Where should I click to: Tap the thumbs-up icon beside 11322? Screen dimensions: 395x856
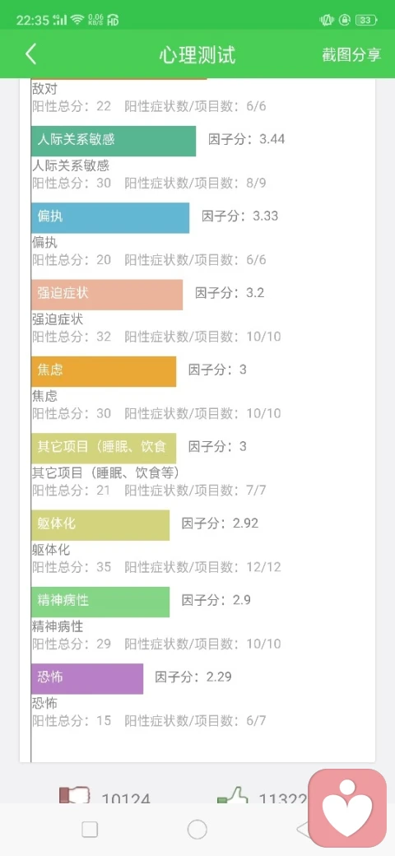coord(232,795)
